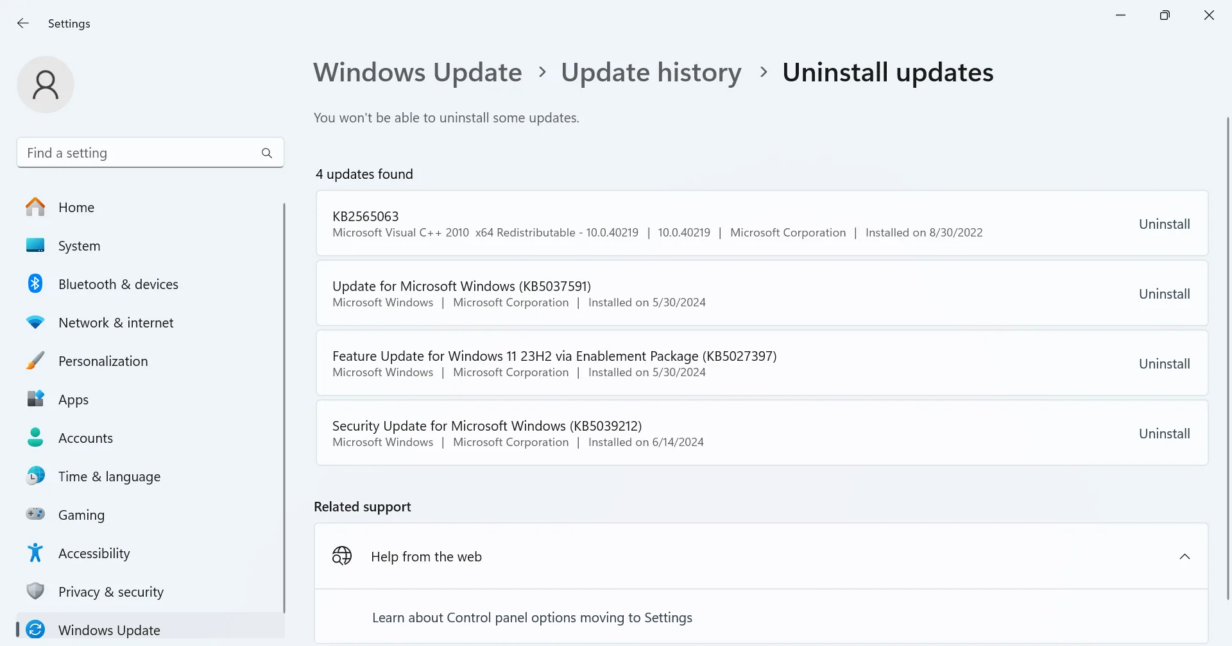Click the Installed on 6/14/2024 text

[x=646, y=442]
